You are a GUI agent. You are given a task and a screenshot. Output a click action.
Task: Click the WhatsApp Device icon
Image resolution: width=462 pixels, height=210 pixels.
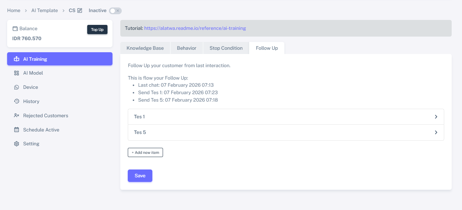tap(16, 87)
